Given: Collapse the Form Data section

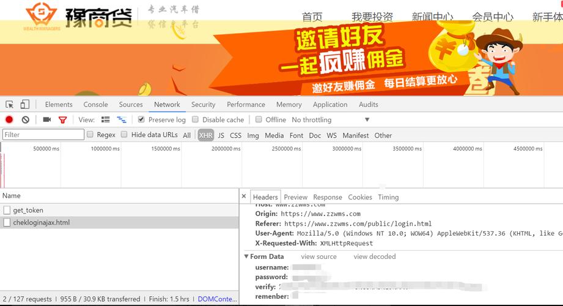Looking at the screenshot, I should tap(246, 256).
